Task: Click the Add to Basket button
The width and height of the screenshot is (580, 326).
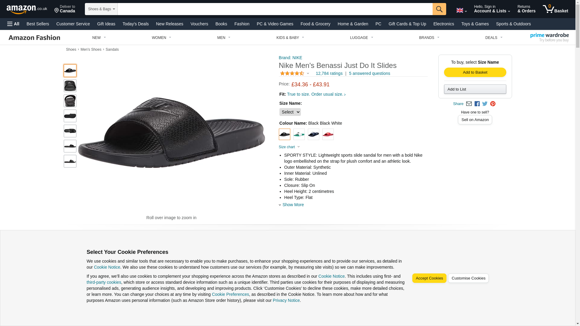Action: coord(475,72)
